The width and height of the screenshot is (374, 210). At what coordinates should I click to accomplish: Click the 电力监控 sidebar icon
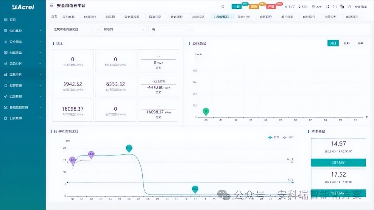click(6, 31)
